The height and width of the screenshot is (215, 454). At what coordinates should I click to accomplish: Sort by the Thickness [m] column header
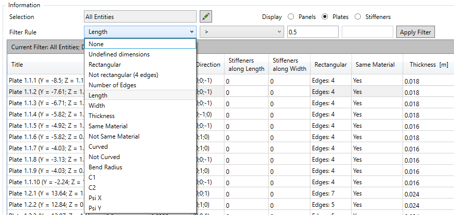tap(428, 65)
